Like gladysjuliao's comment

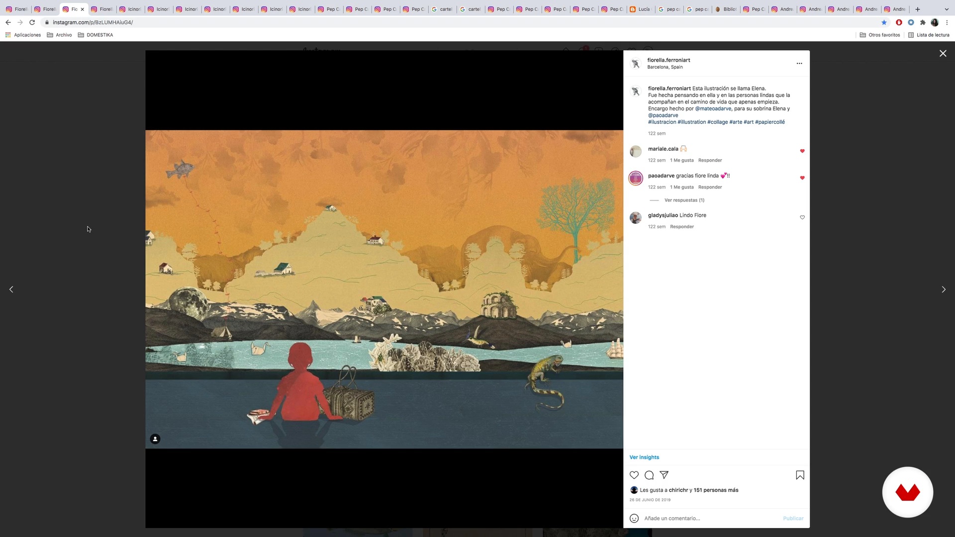(802, 217)
